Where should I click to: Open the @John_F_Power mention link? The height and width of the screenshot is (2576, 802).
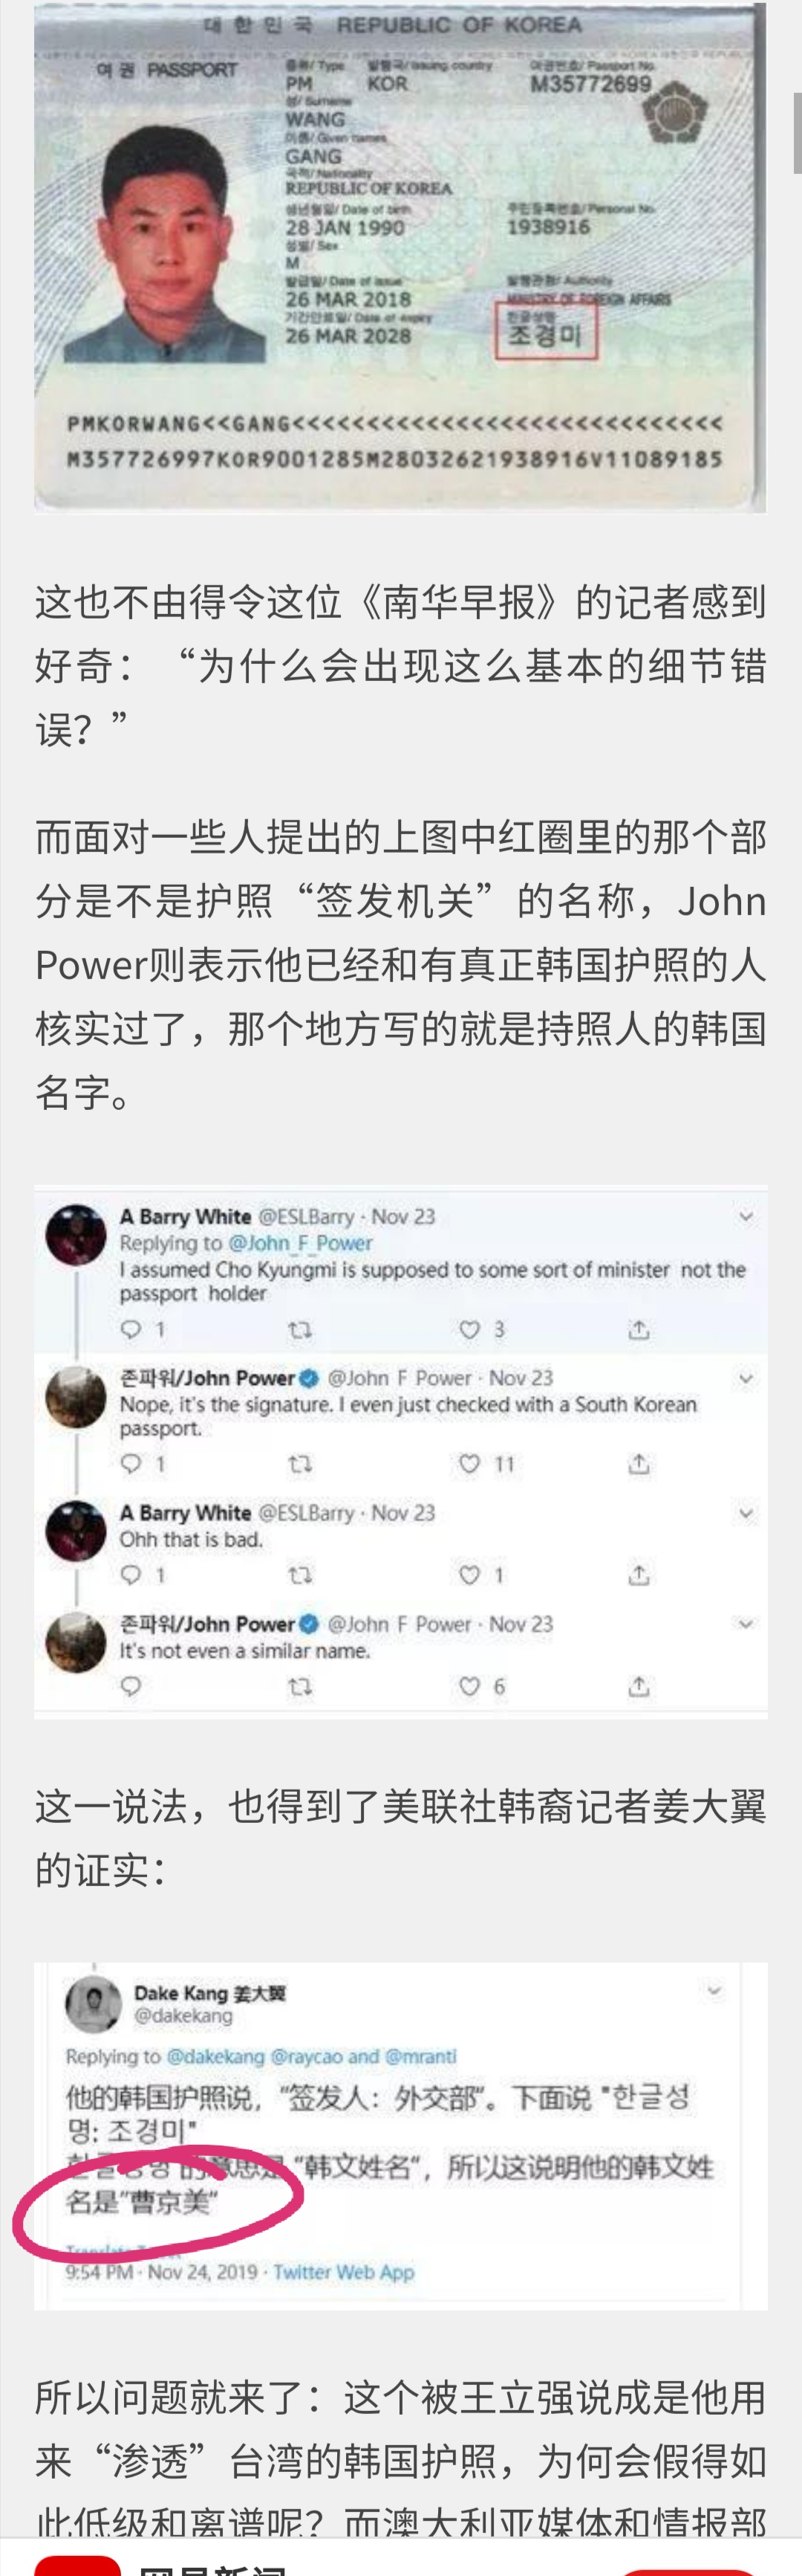pos(301,1243)
